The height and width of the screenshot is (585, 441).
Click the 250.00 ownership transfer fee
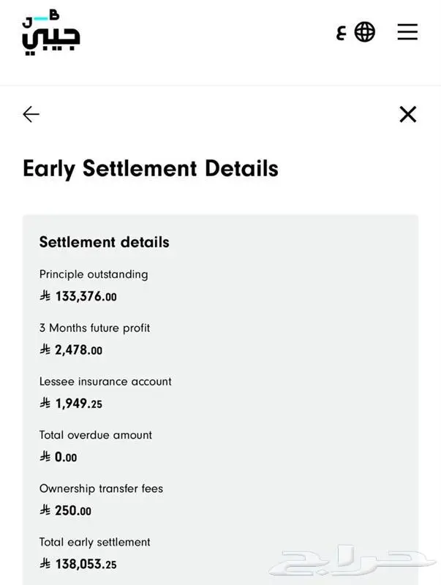[72, 510]
